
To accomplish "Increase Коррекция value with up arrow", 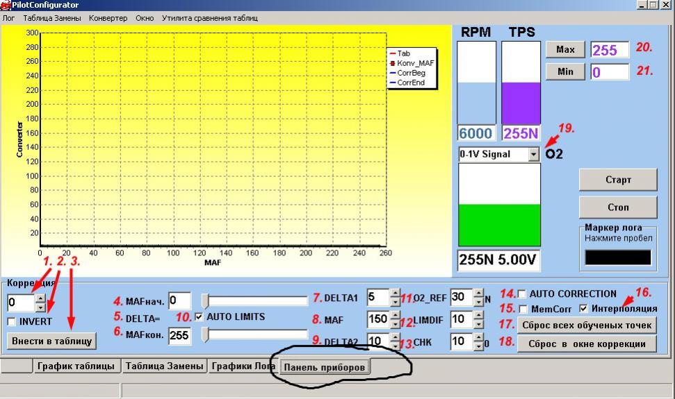I will click(x=40, y=298).
